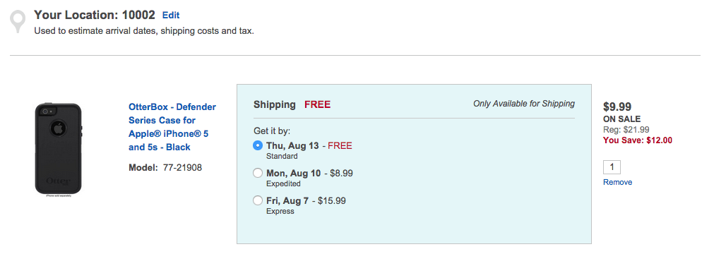Pick the Fri, Aug 7 radio button
Screen dimensions: 714x254
[x=258, y=201]
